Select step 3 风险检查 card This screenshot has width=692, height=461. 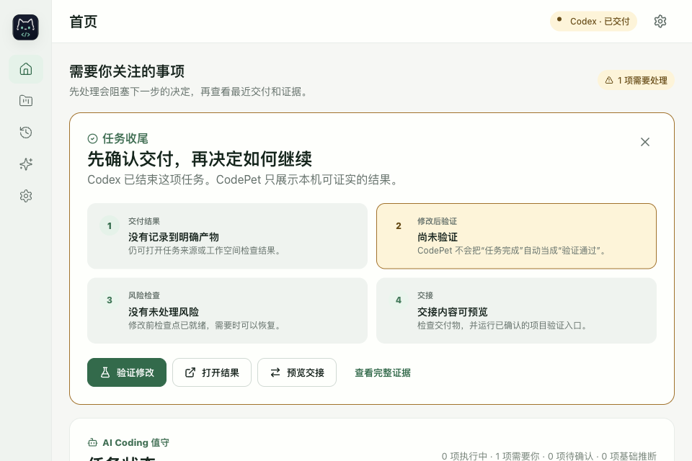point(227,310)
